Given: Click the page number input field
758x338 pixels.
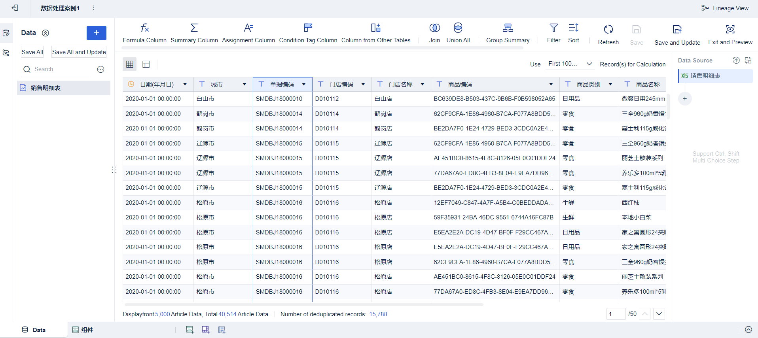Looking at the screenshot, I should click(x=616, y=314).
